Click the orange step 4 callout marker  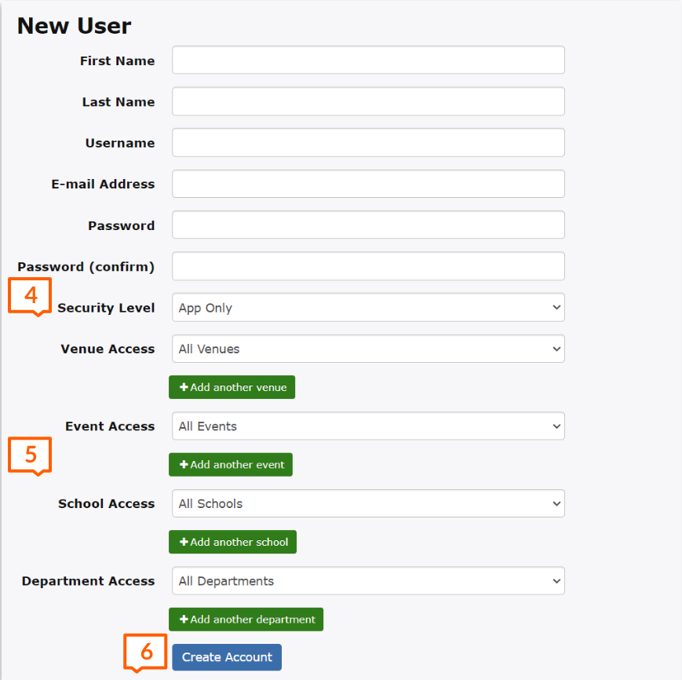[30, 296]
